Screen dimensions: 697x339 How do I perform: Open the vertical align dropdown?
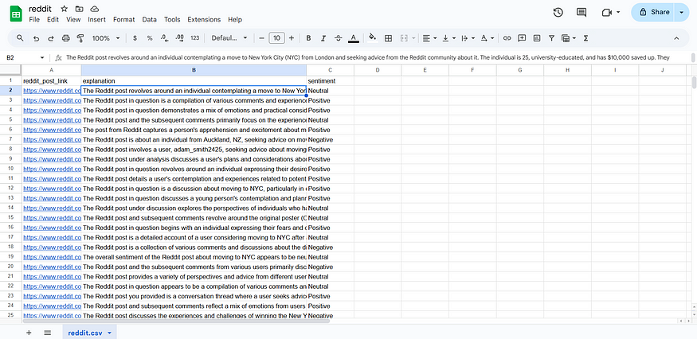pyautogui.click(x=448, y=38)
